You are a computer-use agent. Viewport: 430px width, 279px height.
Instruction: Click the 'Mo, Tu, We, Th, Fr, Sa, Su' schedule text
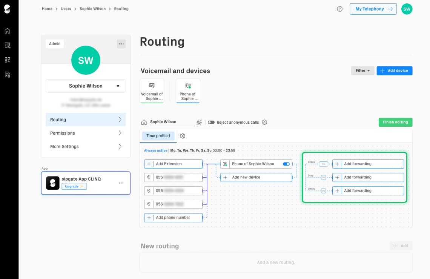[x=191, y=150]
